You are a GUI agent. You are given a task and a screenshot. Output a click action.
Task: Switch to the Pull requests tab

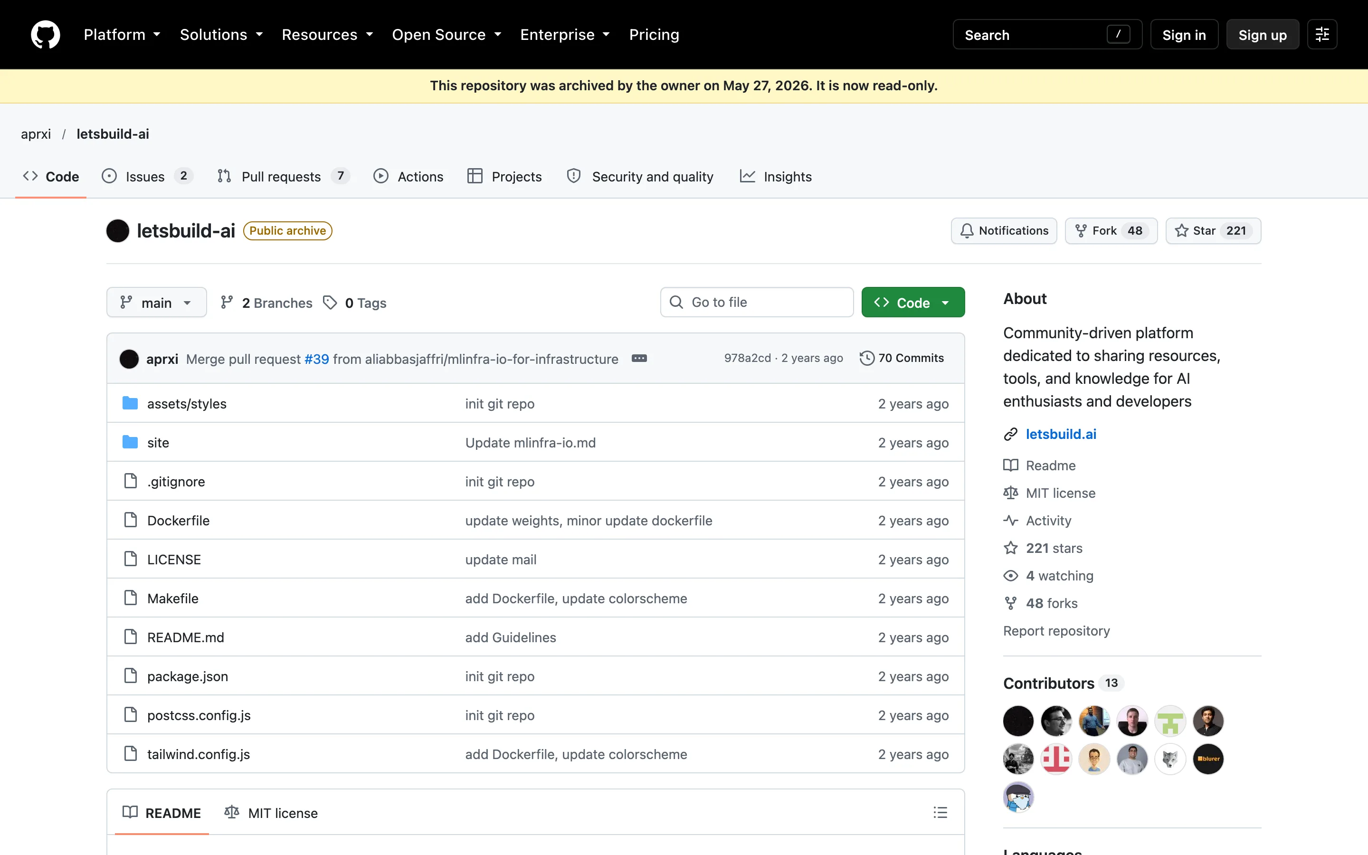[284, 176]
